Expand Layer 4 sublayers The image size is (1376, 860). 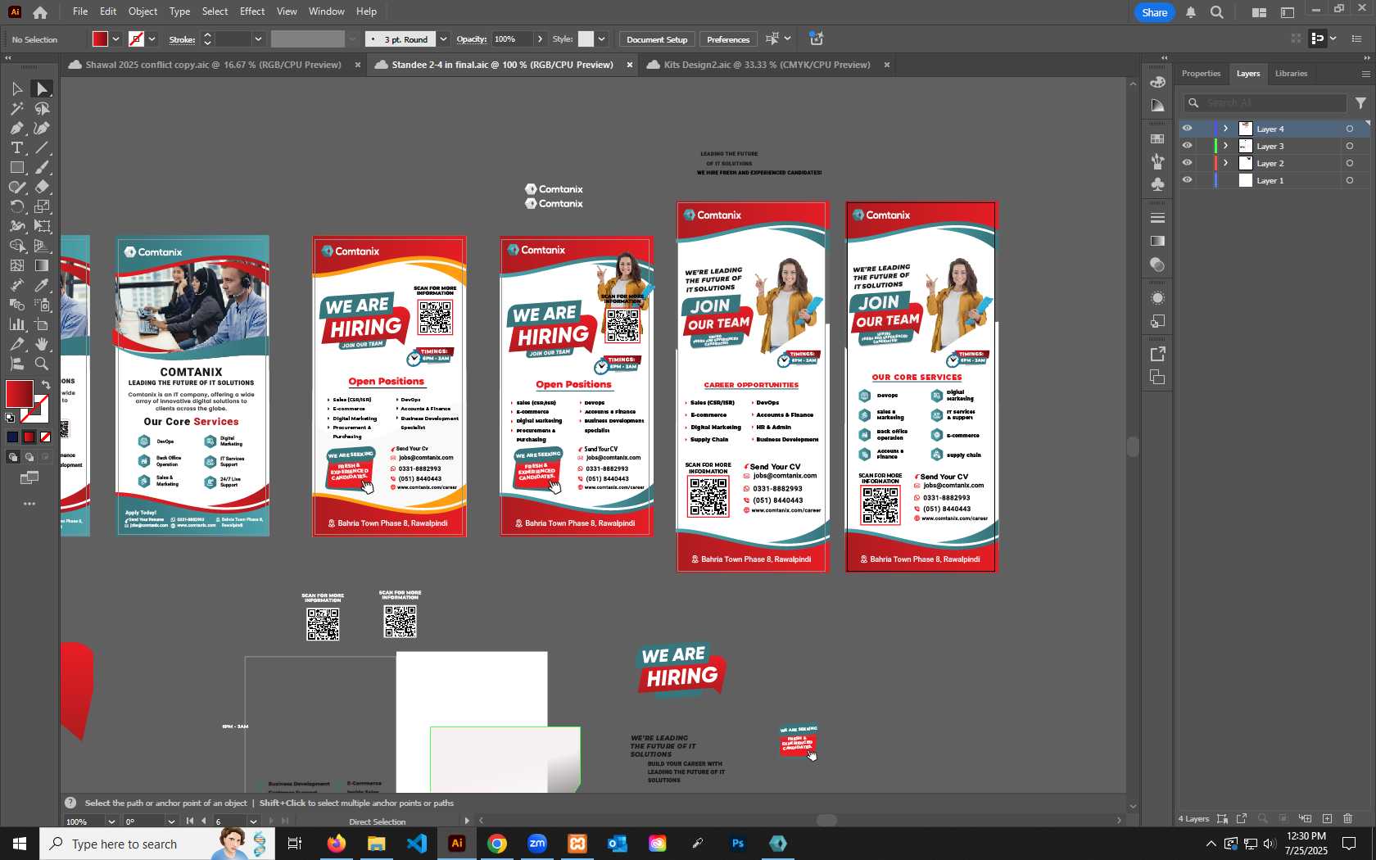(x=1225, y=129)
